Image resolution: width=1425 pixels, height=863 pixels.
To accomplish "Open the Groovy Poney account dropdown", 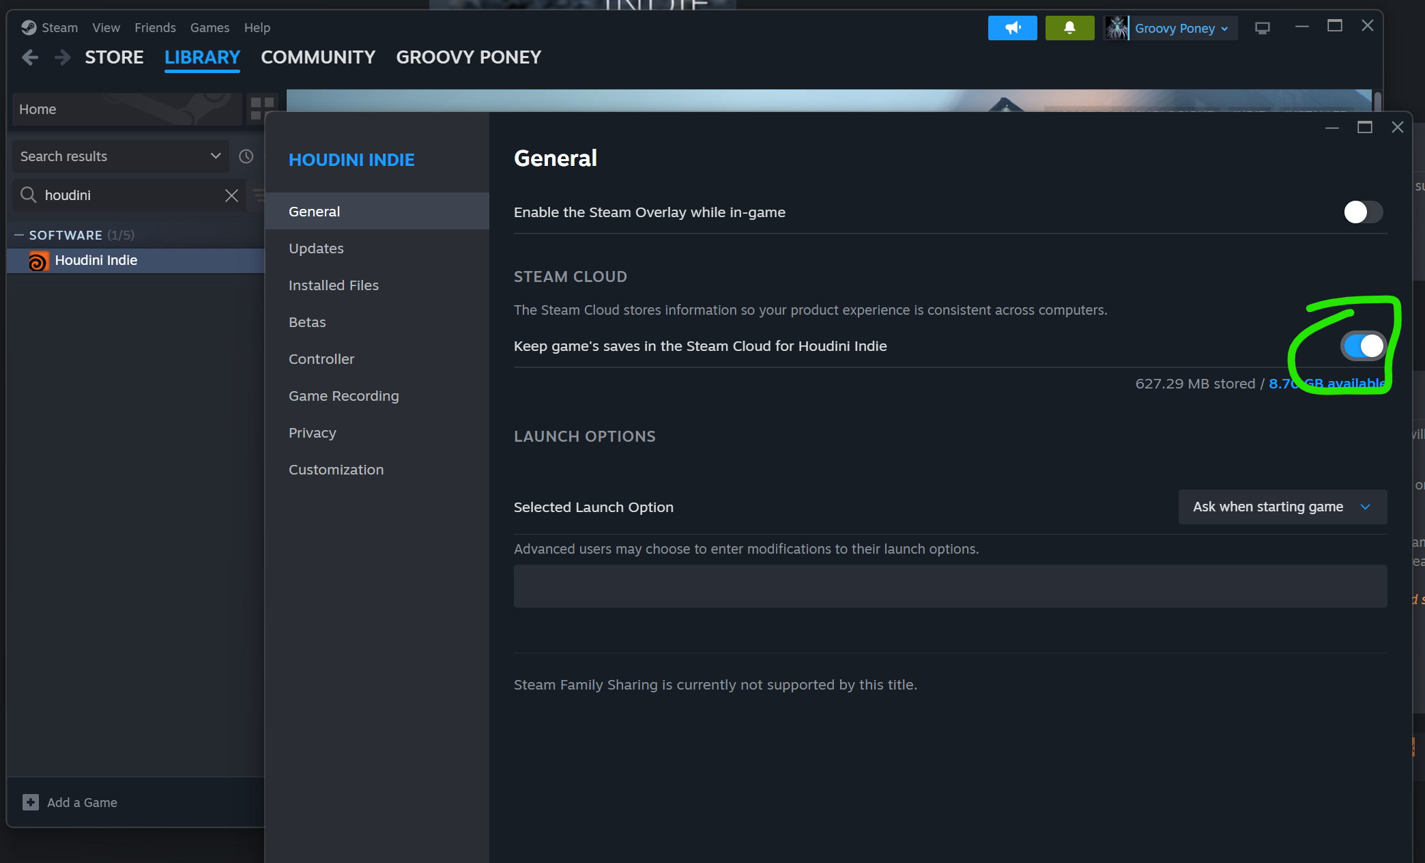I will tap(1181, 28).
